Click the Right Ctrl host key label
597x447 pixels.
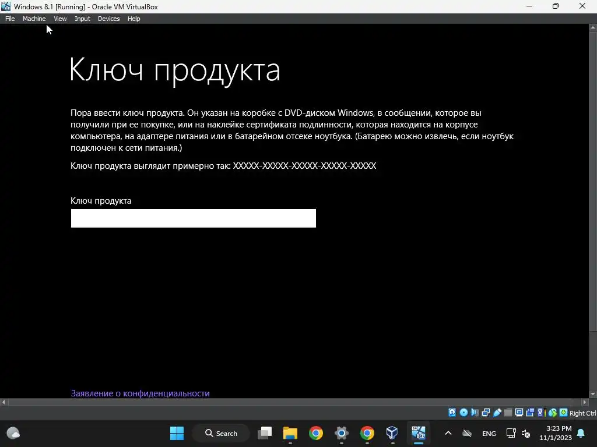[x=583, y=413]
